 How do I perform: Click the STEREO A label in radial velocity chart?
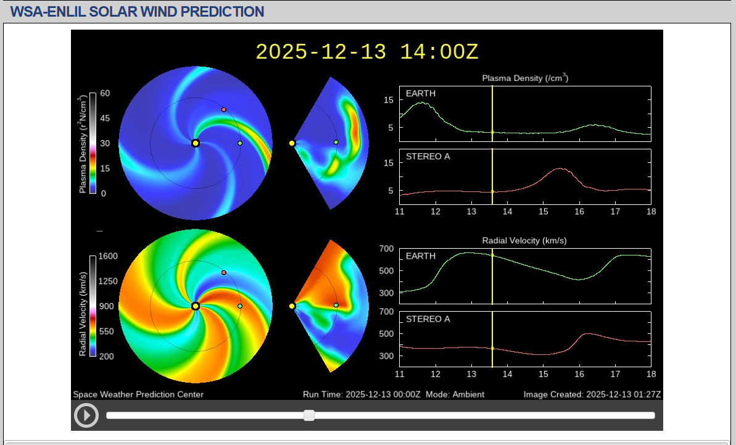tap(428, 319)
